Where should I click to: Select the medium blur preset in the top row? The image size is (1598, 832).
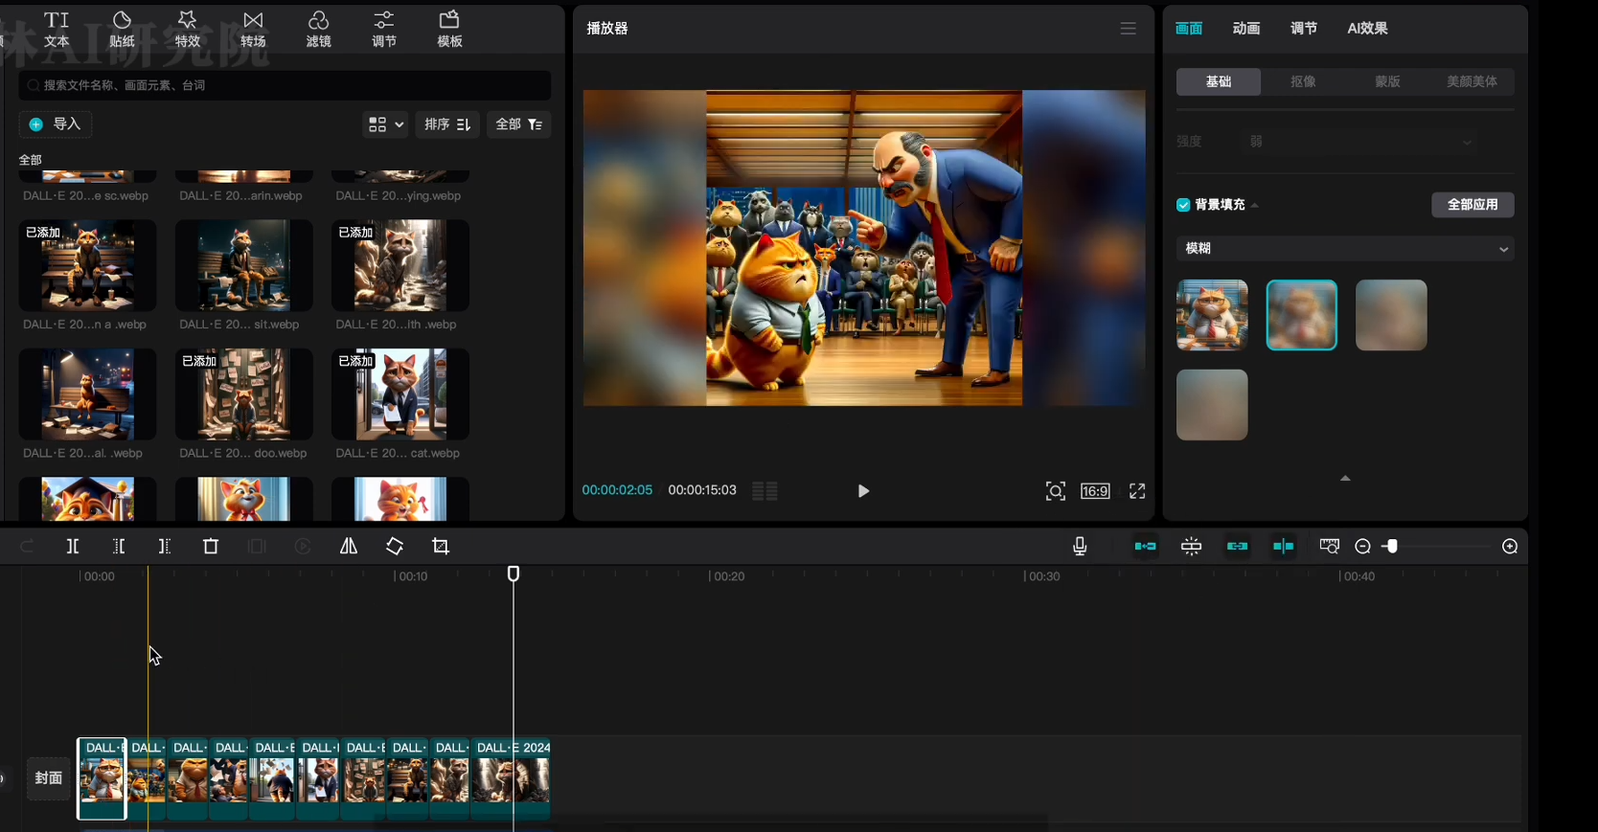tap(1391, 315)
